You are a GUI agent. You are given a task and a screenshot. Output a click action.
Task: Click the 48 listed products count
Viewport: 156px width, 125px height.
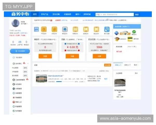pos(20,42)
